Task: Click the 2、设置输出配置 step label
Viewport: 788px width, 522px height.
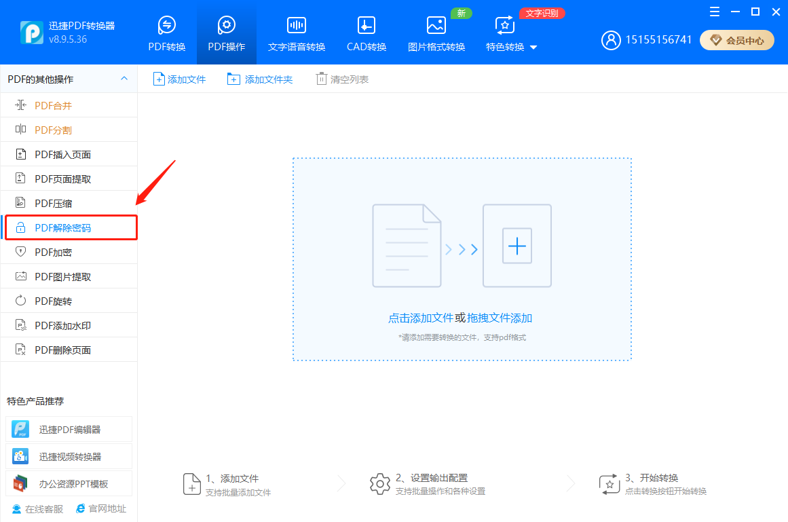Action: click(432, 478)
